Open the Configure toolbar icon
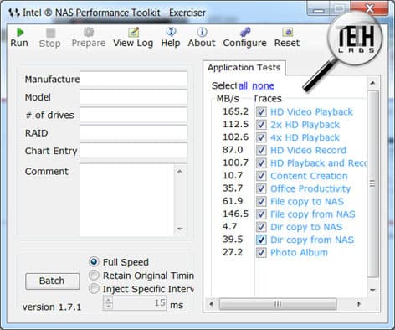The width and height of the screenshot is (395, 330). tap(245, 32)
